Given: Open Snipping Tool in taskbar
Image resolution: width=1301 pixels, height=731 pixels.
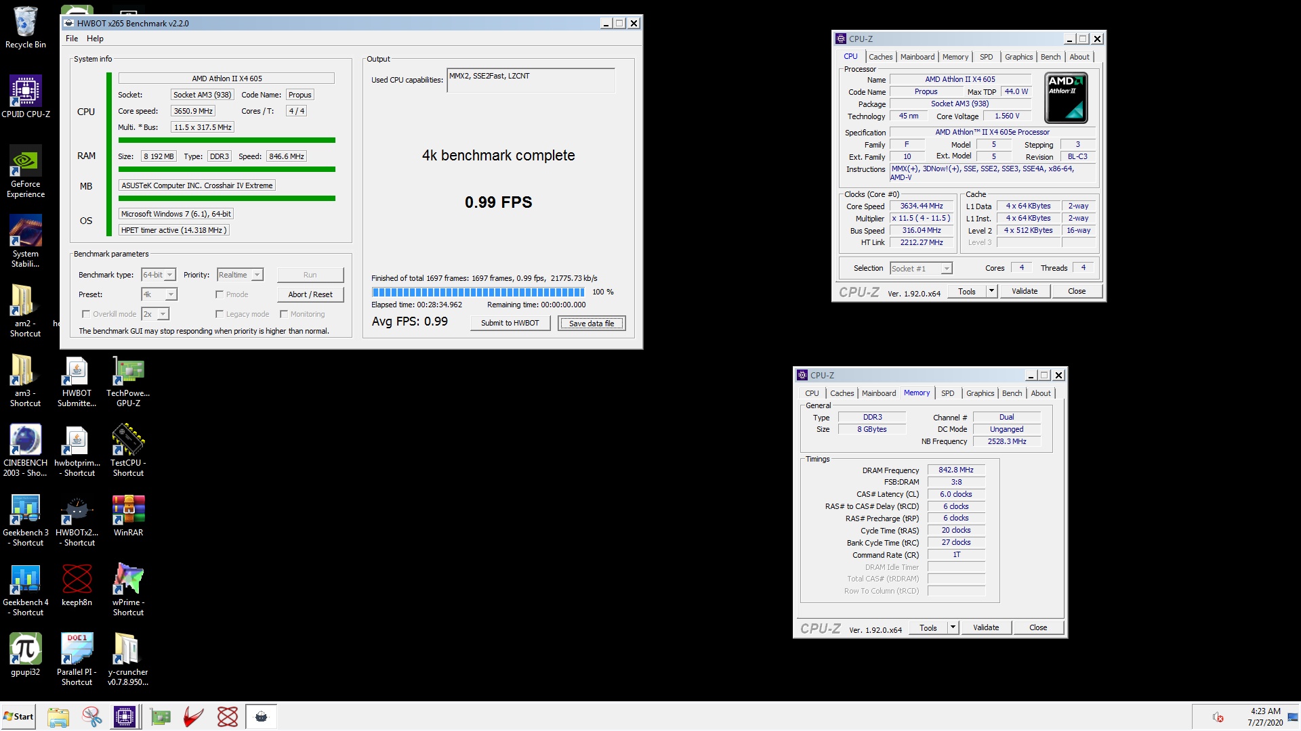Looking at the screenshot, I should point(91,717).
